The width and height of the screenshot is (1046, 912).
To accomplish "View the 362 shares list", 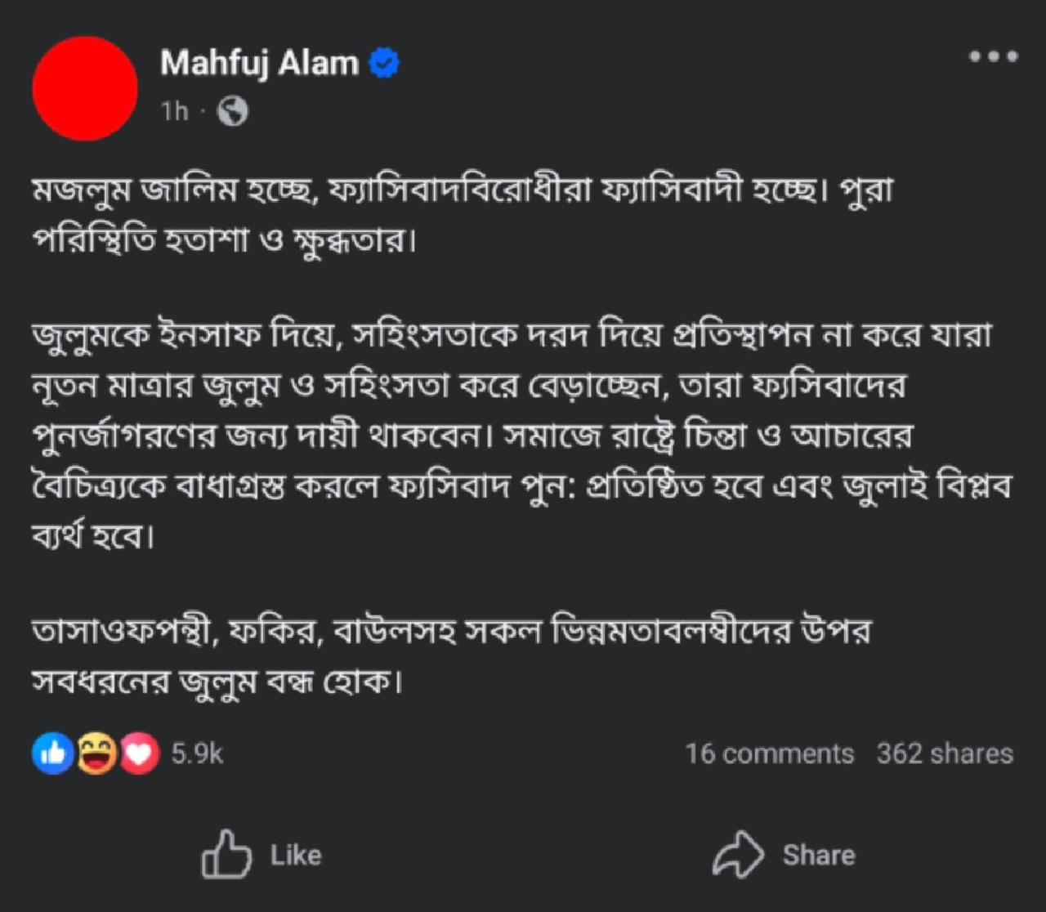I will (945, 753).
